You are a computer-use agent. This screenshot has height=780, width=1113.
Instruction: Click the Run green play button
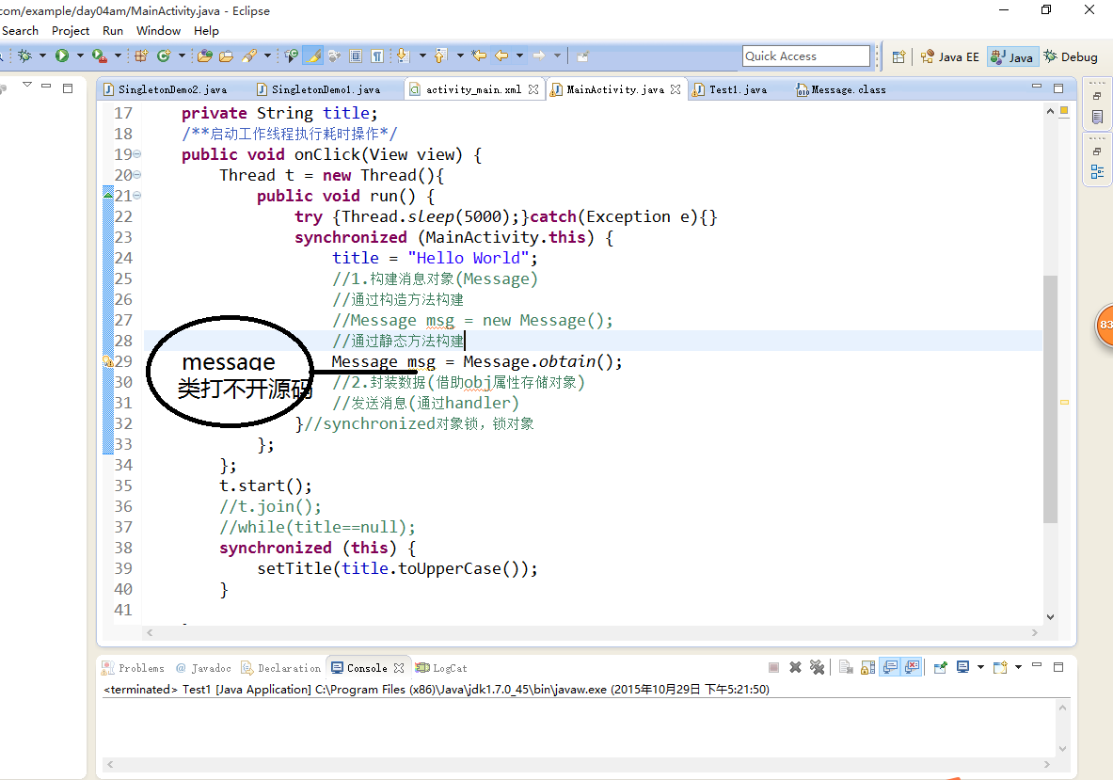coord(62,56)
